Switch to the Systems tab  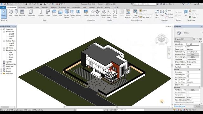point(30,8)
